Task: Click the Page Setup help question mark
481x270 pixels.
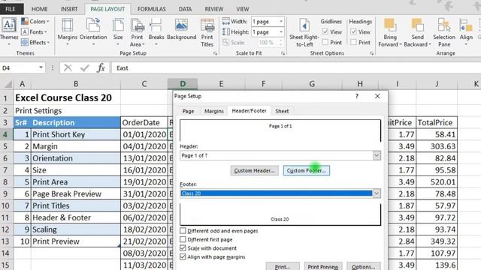Action: pyautogui.click(x=357, y=96)
